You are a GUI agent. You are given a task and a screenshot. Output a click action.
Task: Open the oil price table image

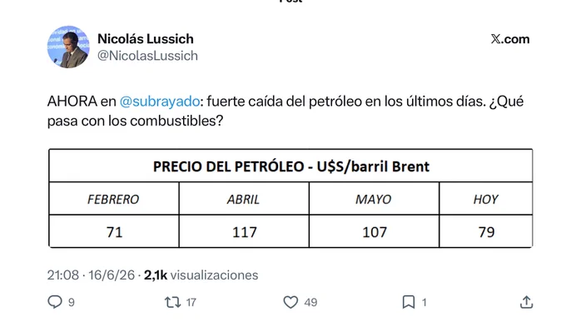(290, 198)
